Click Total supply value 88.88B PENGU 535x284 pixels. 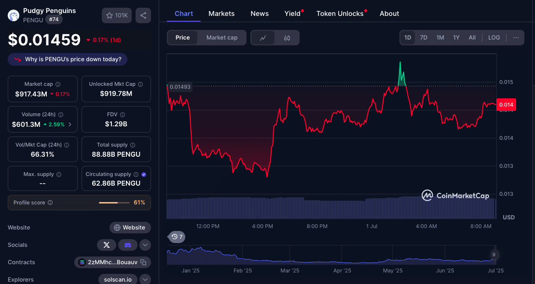pos(116,154)
